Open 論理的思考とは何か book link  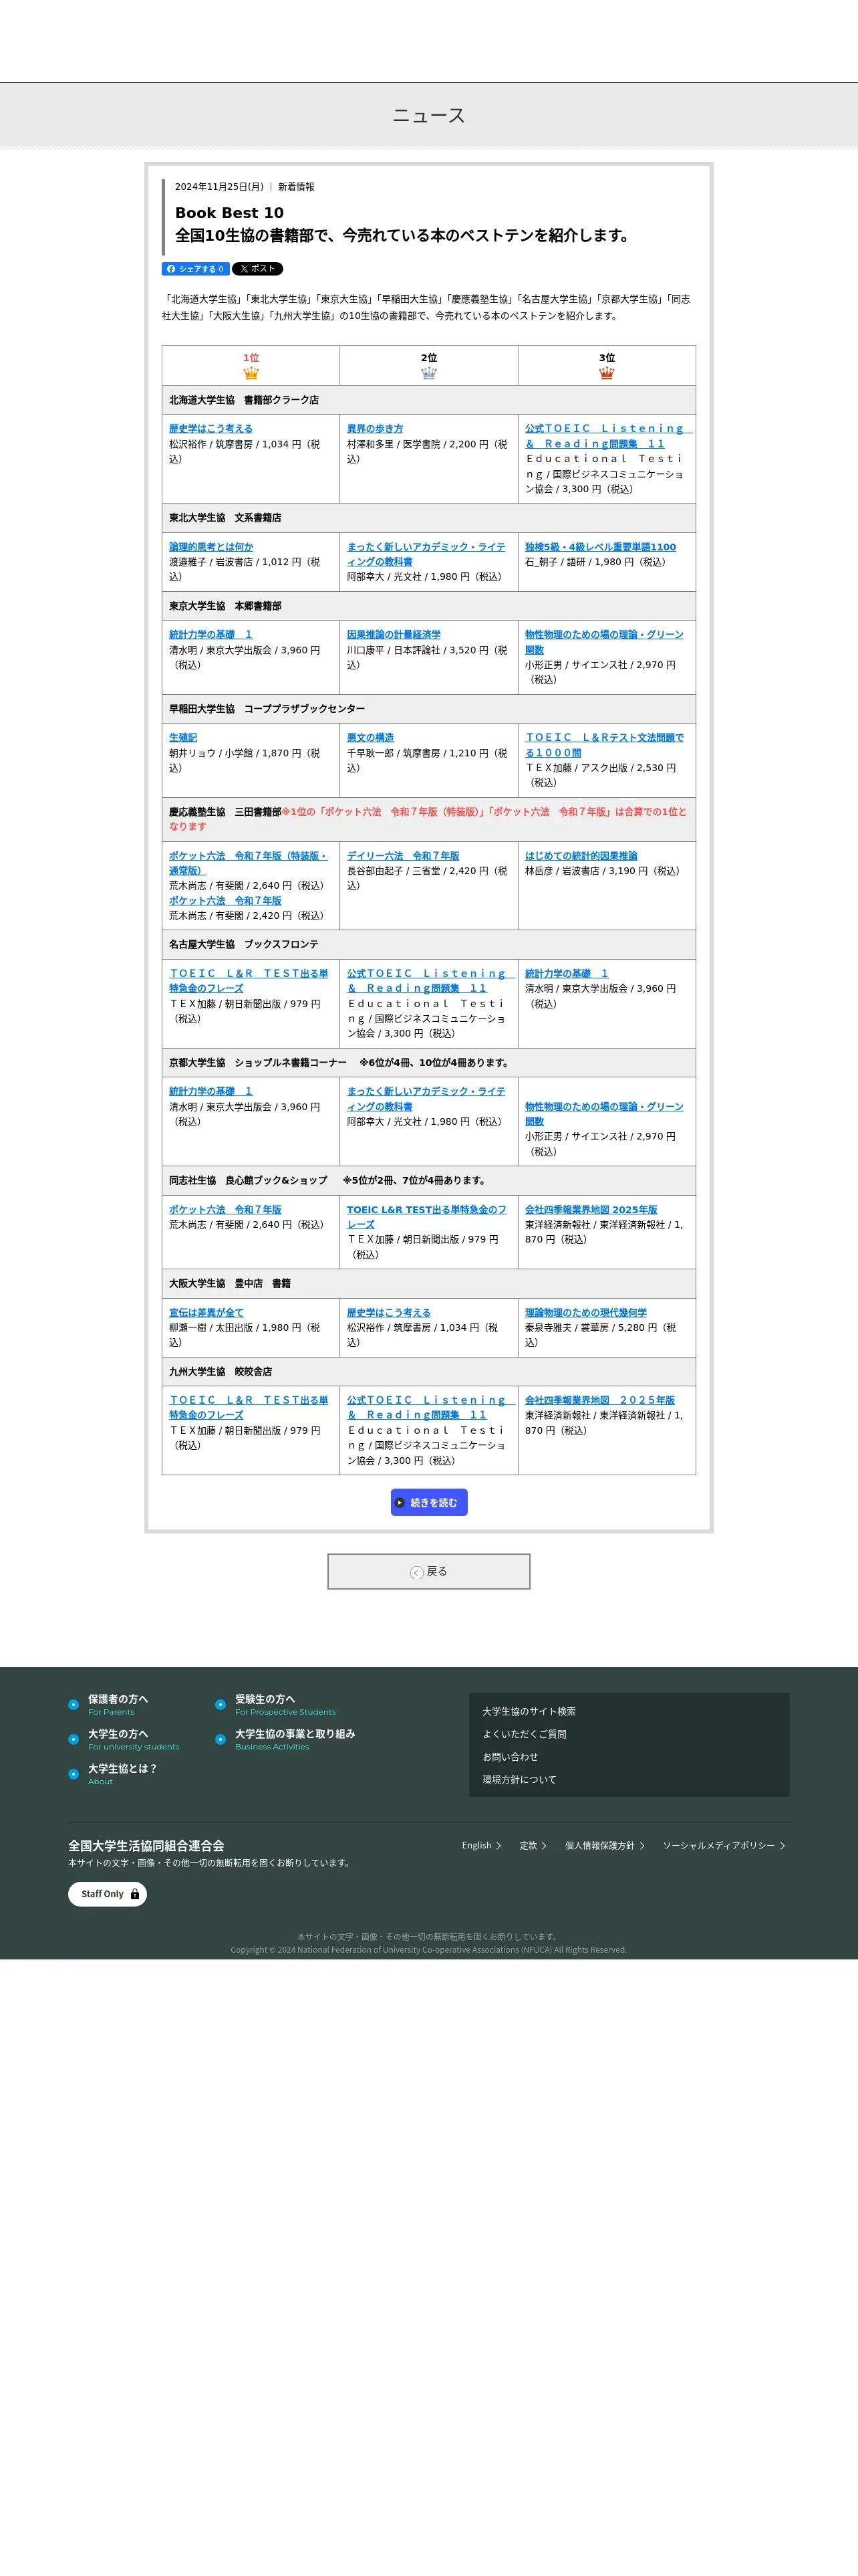pyautogui.click(x=210, y=547)
